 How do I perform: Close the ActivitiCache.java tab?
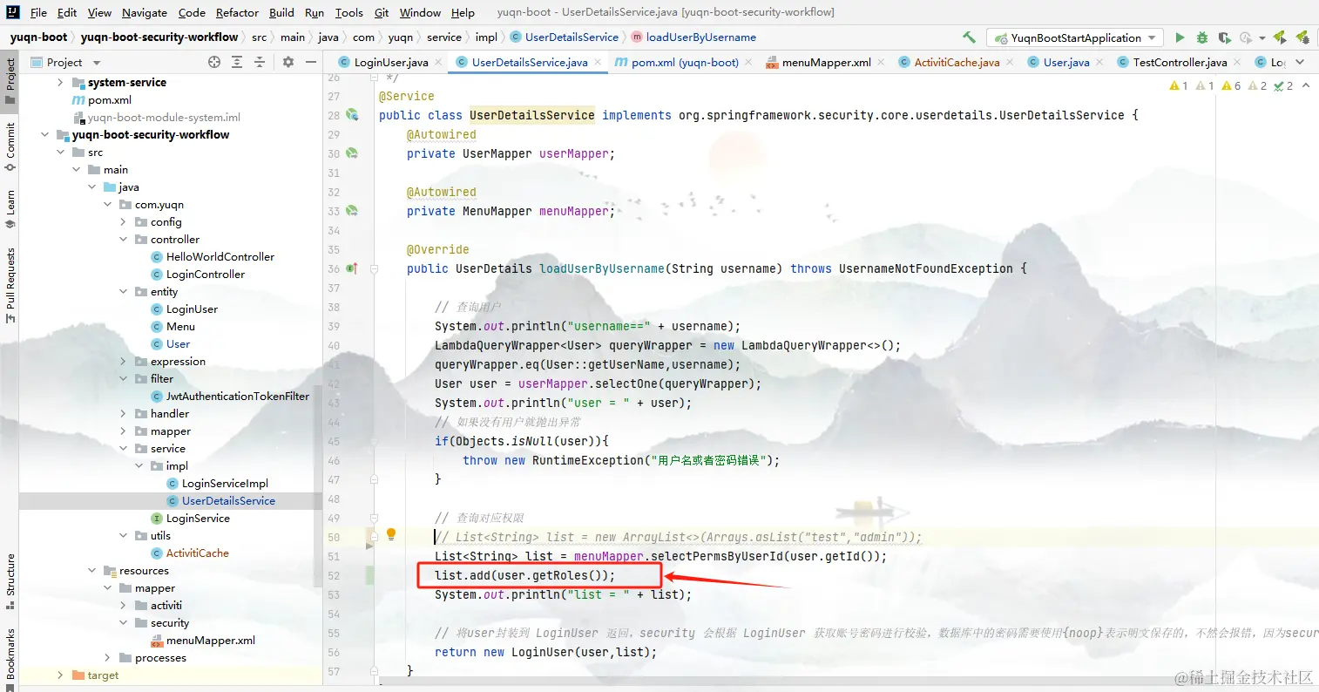pos(1010,62)
